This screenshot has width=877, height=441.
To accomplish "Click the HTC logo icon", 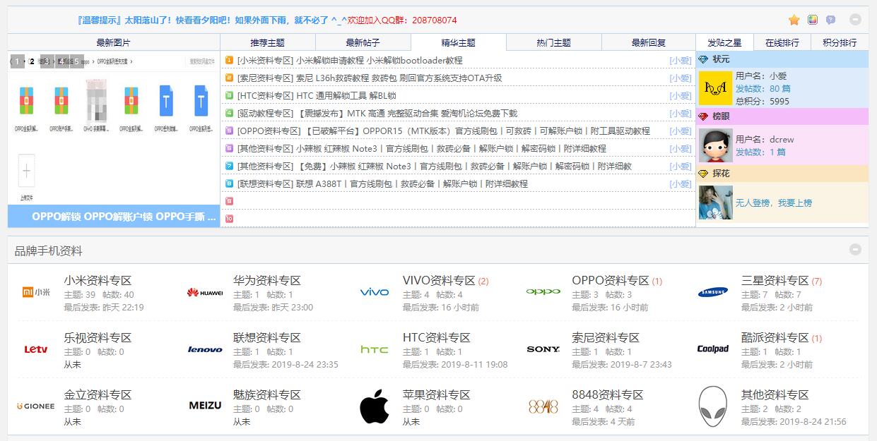I will 375,349.
